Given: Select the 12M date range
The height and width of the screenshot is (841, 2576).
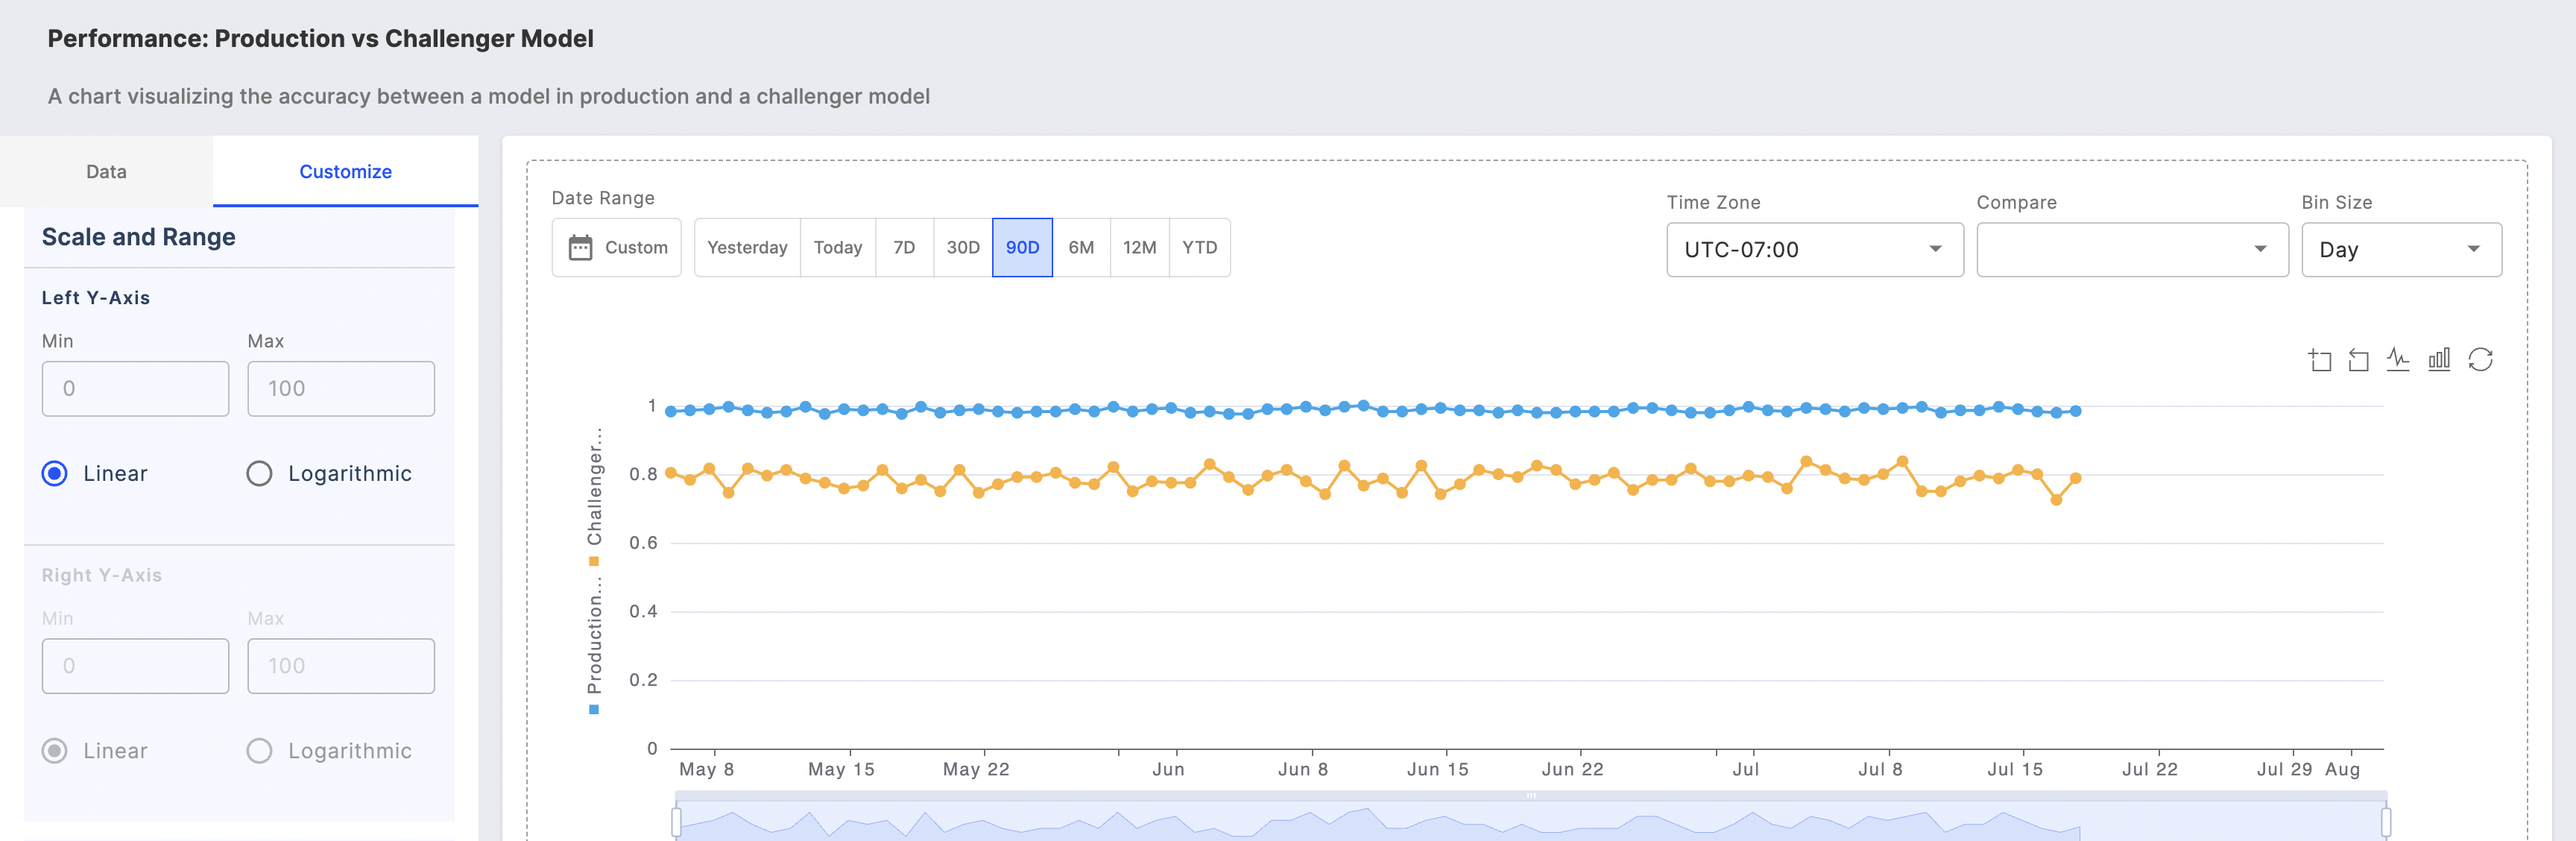Looking at the screenshot, I should click(x=1139, y=247).
